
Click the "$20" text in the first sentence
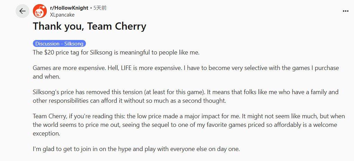pyautogui.click(x=49, y=52)
